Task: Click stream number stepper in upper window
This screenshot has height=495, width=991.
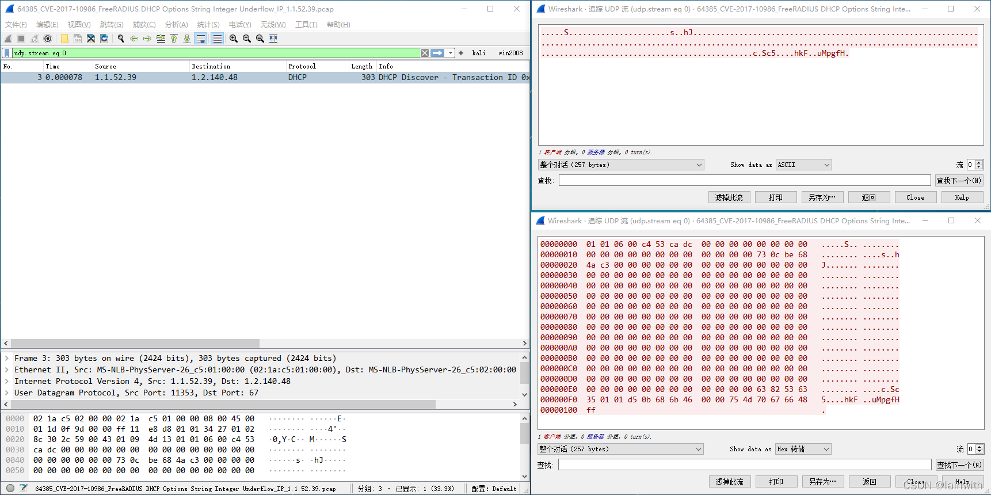Action: [975, 165]
